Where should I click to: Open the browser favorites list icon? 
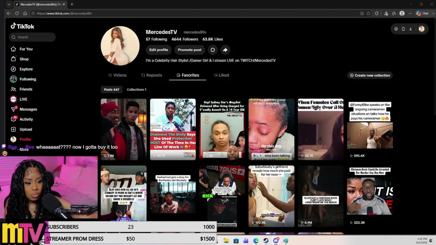point(394,13)
